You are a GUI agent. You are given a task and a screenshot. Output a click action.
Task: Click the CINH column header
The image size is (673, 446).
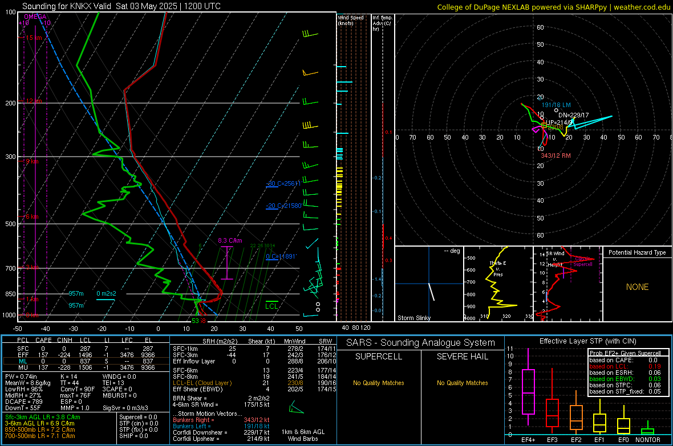[x=64, y=340]
